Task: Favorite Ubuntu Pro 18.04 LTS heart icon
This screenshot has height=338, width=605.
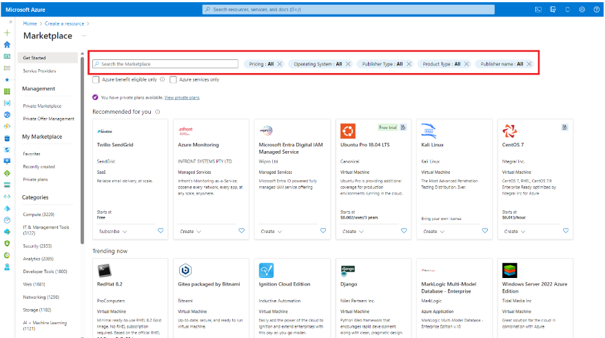Action: point(404,230)
